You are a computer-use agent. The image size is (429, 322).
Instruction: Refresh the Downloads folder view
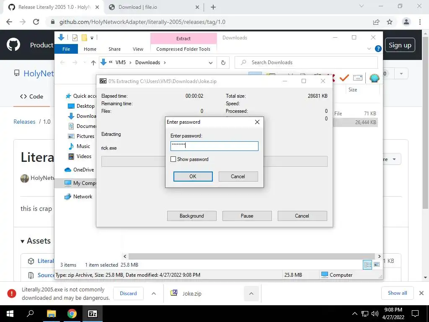[x=223, y=63]
